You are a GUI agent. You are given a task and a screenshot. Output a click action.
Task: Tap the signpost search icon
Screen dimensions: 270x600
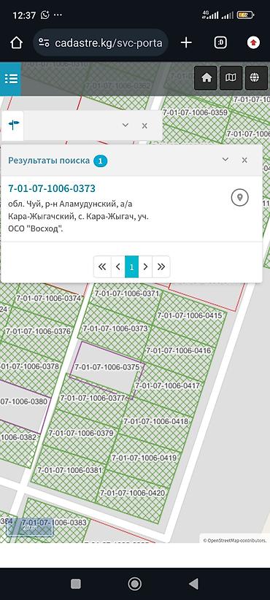[x=13, y=125]
